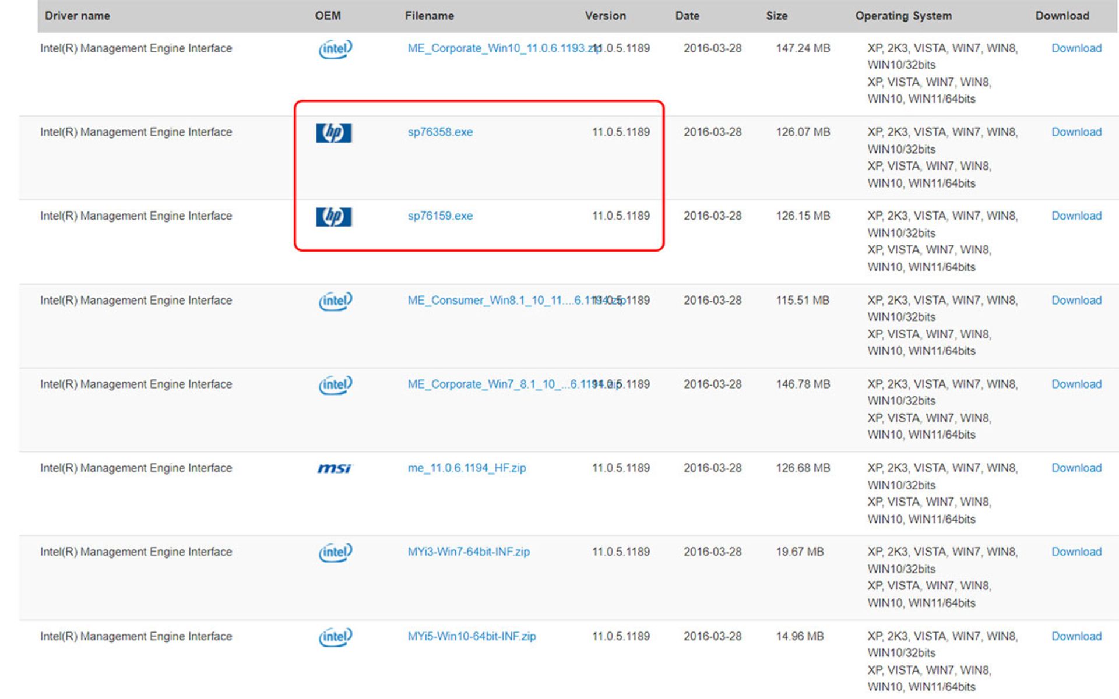
Task: Click Intel logo beside ME_Corporate_Win7 file
Action: pos(335,384)
